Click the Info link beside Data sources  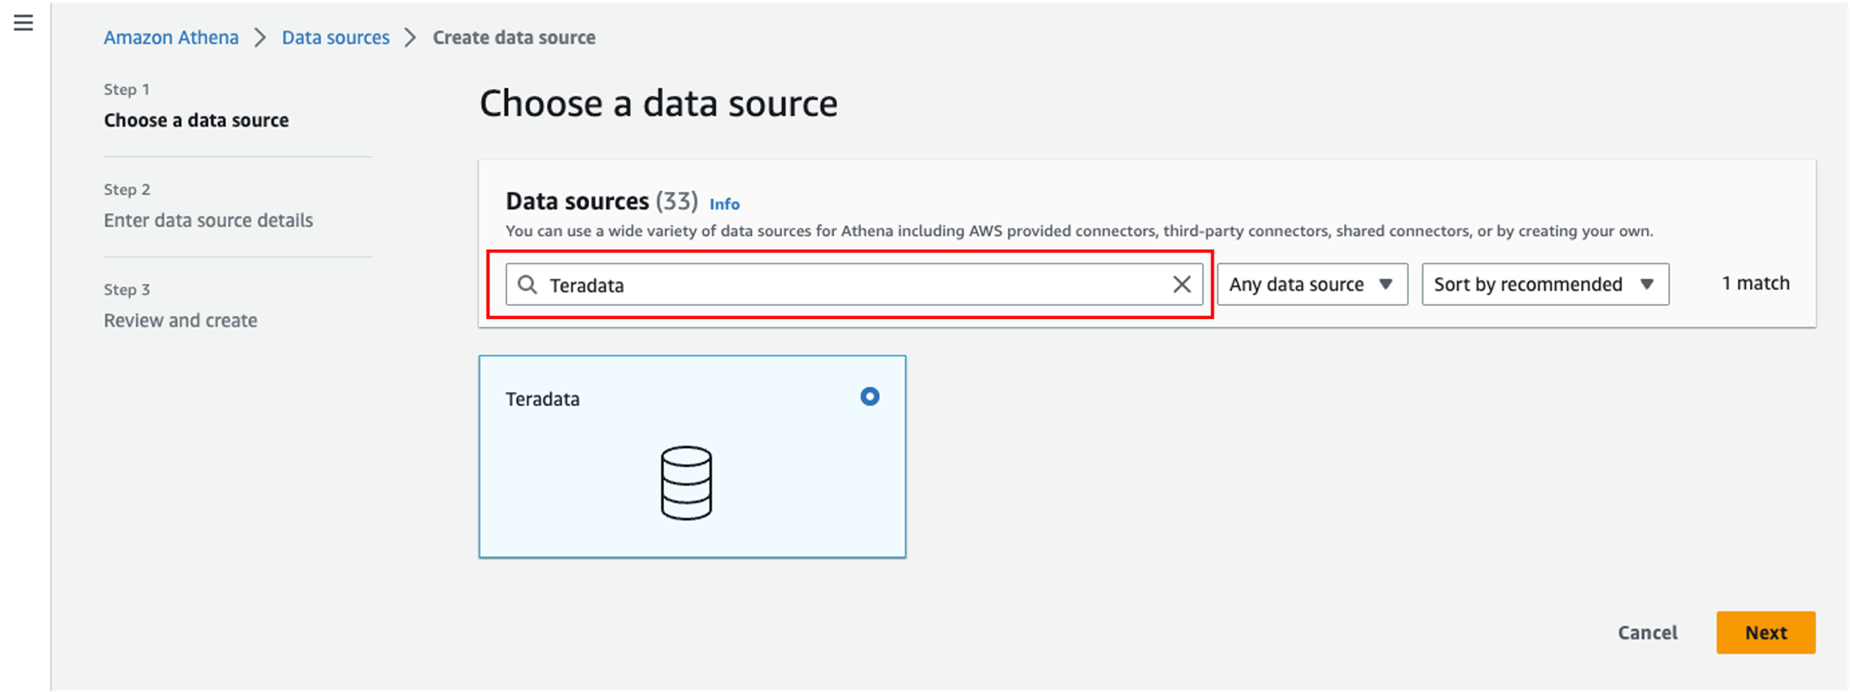click(724, 204)
